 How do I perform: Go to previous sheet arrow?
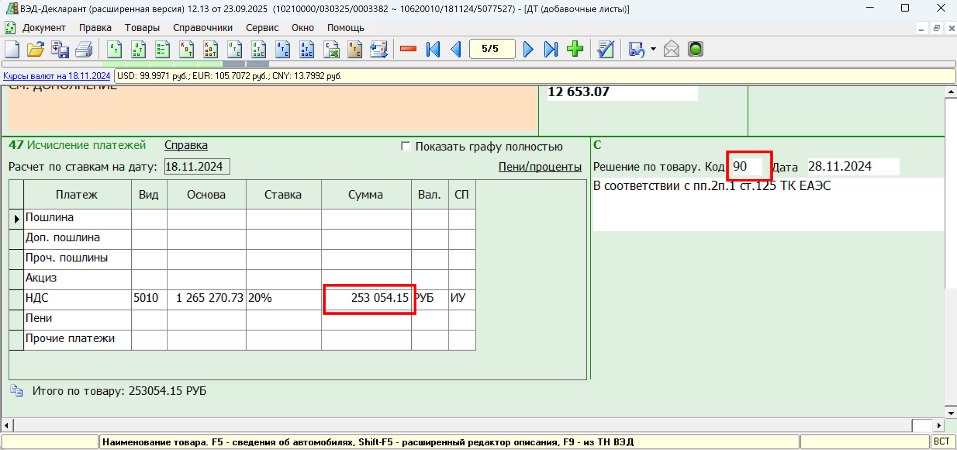456,49
